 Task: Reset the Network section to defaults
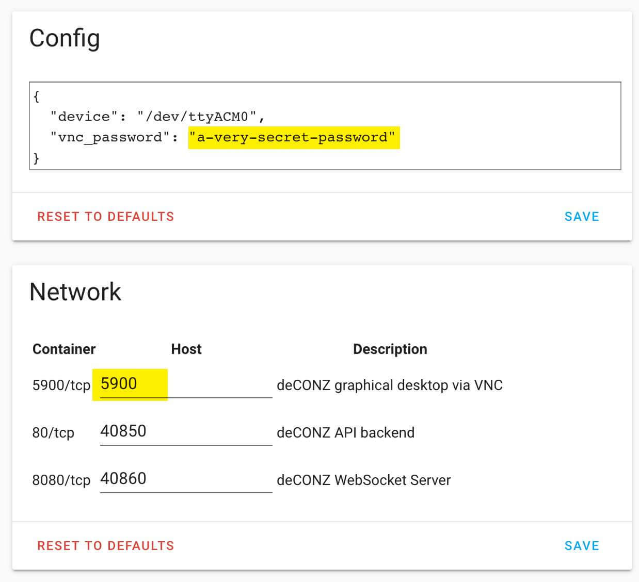[x=106, y=546]
